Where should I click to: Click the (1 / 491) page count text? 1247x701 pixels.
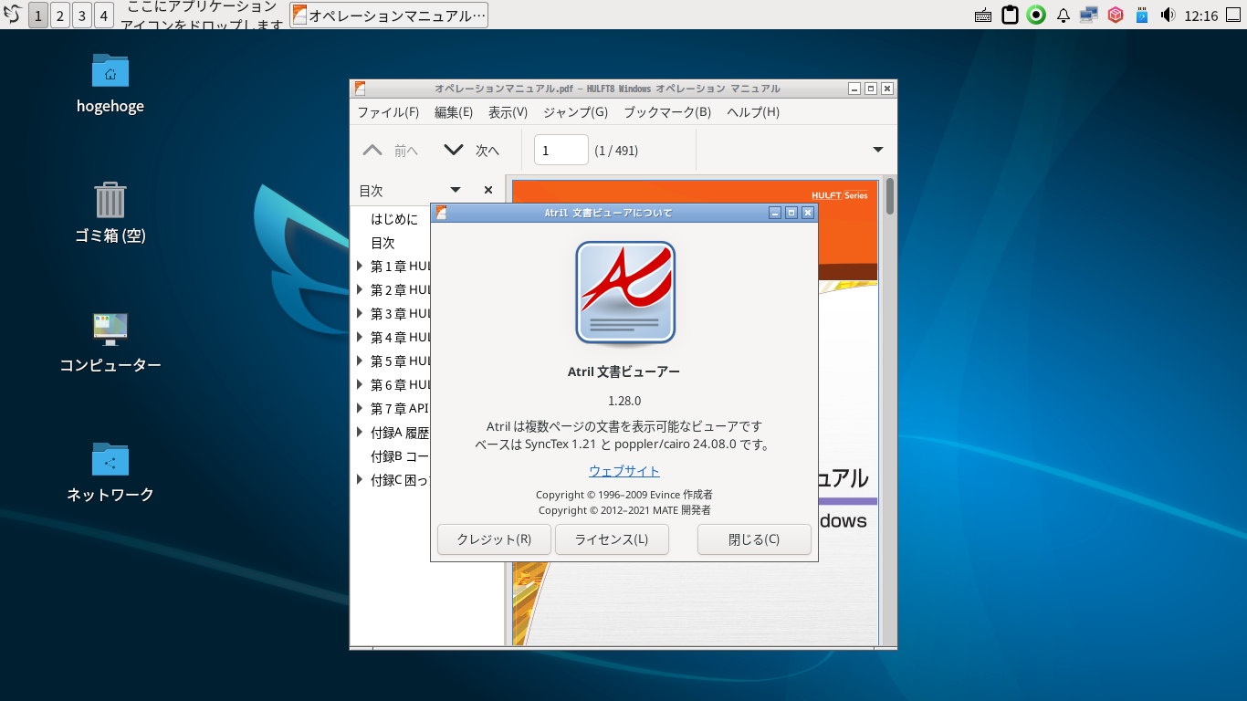coord(616,151)
